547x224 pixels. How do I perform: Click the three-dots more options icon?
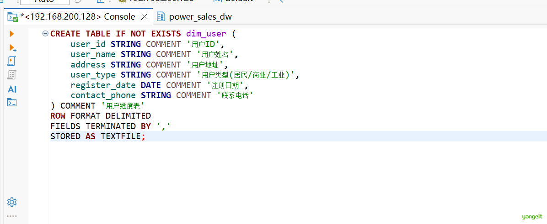click(x=12, y=216)
